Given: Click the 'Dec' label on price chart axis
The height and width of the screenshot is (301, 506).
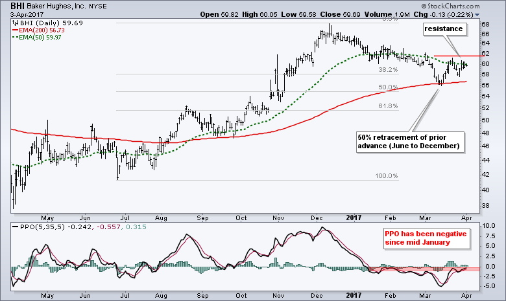Looking at the screenshot, I should (x=317, y=218).
